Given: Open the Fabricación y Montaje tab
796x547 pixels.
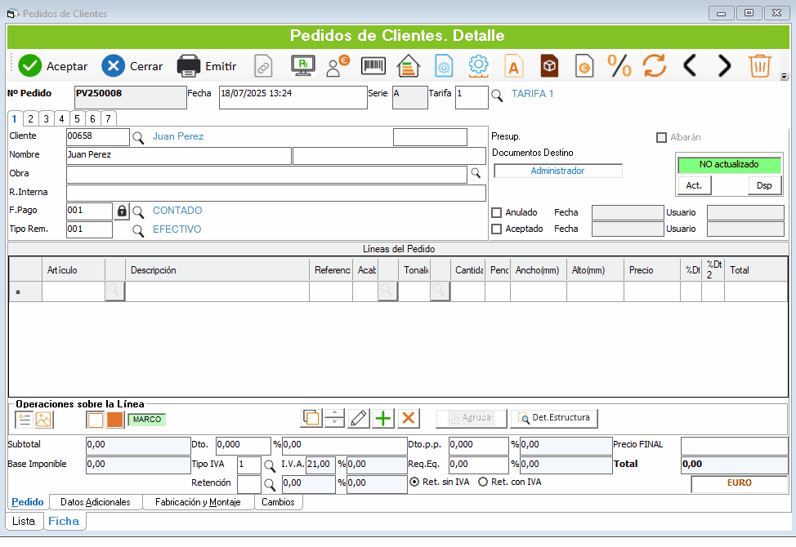Looking at the screenshot, I should tap(198, 502).
